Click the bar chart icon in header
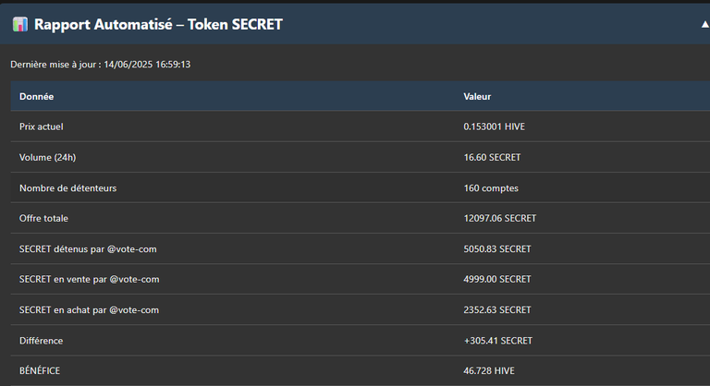This screenshot has width=710, height=386. pyautogui.click(x=20, y=24)
